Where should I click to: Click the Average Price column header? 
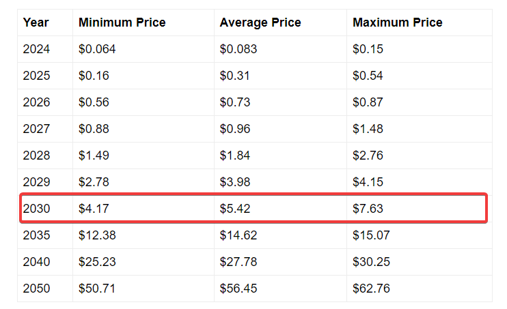pyautogui.click(x=260, y=23)
